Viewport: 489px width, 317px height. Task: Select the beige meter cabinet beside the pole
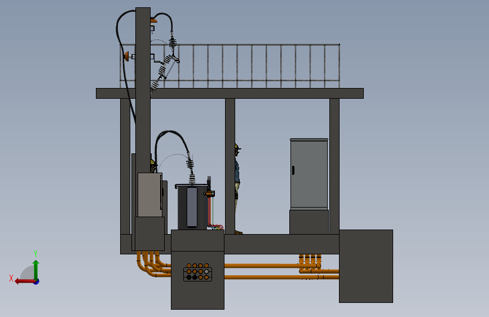pos(149,195)
